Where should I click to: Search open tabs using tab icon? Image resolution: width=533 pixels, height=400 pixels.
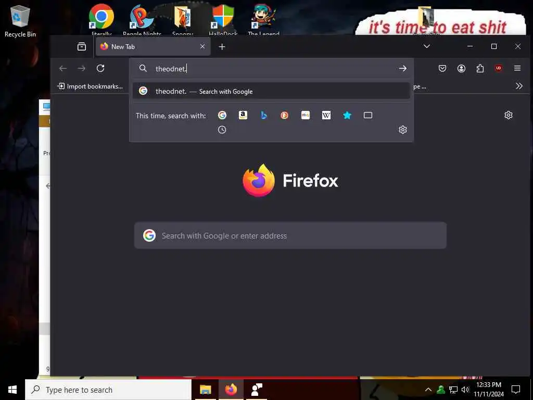point(368,115)
